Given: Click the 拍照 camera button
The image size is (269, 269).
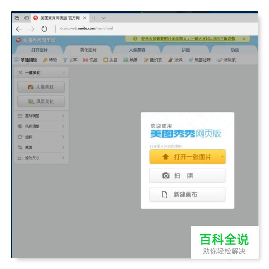Looking at the screenshot, I should [x=187, y=175].
